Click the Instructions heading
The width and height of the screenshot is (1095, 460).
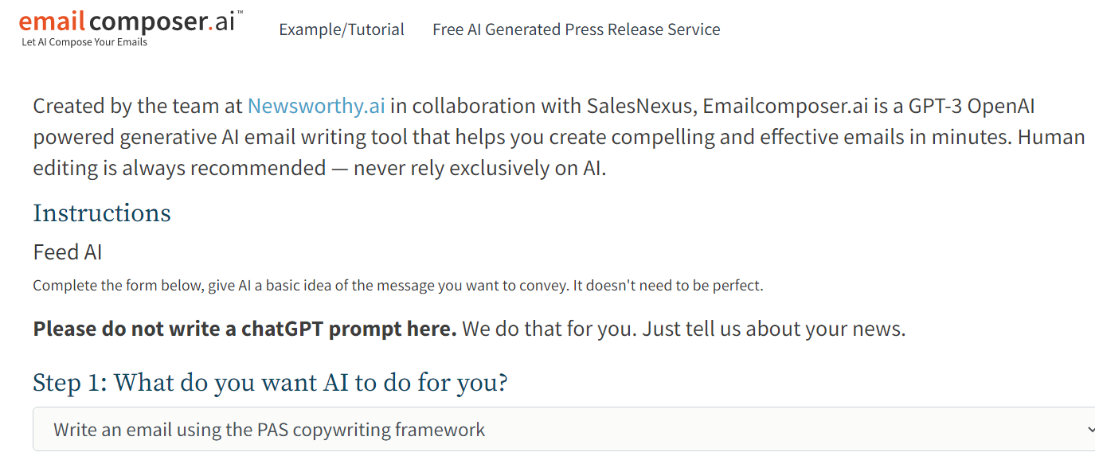coord(102,213)
